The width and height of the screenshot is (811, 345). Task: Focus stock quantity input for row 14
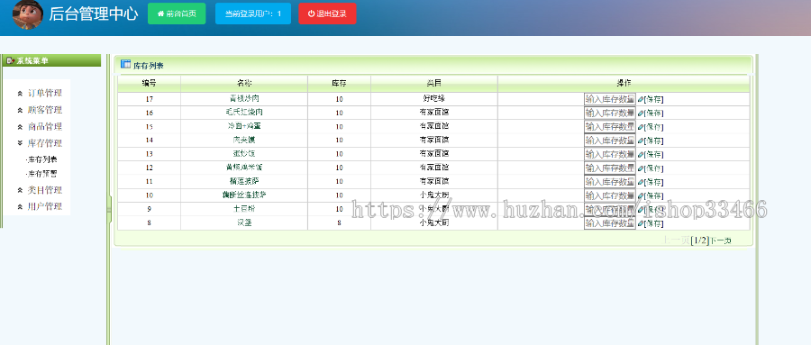[x=610, y=141]
